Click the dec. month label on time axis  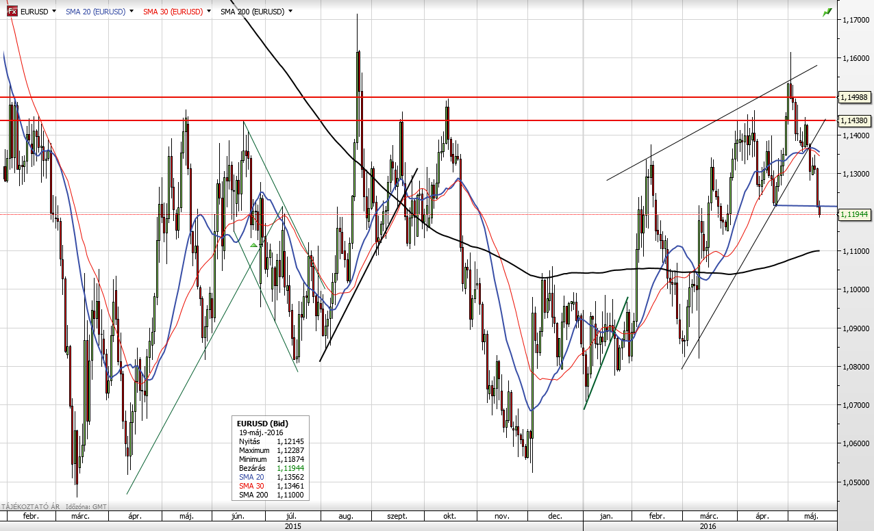tap(555, 516)
